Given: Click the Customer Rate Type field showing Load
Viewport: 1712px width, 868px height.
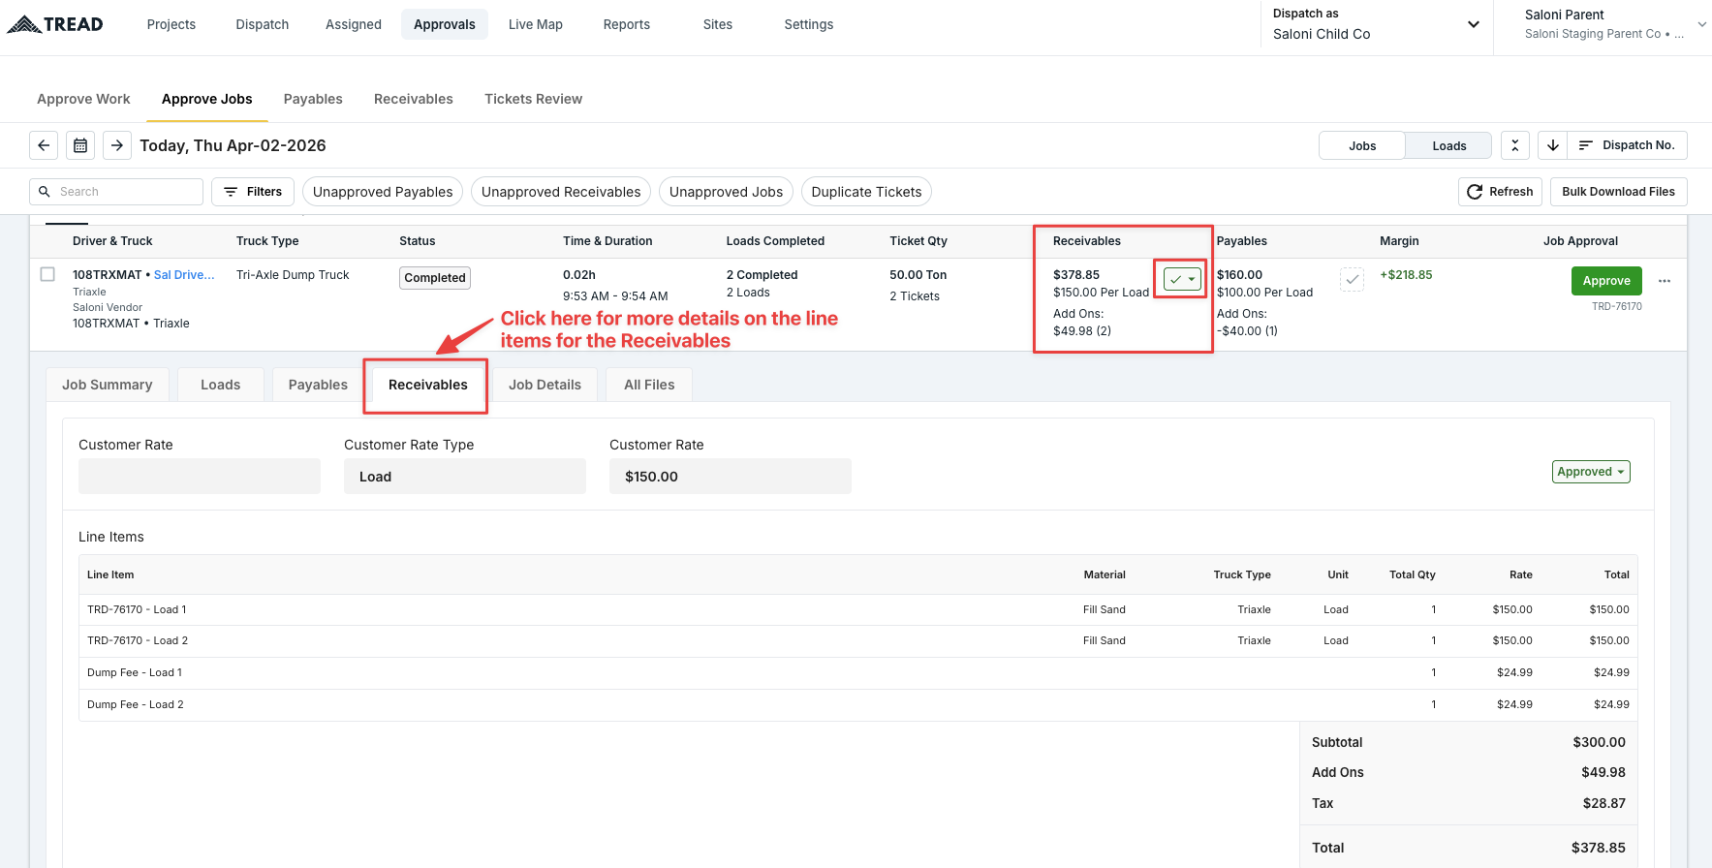Looking at the screenshot, I should [465, 477].
